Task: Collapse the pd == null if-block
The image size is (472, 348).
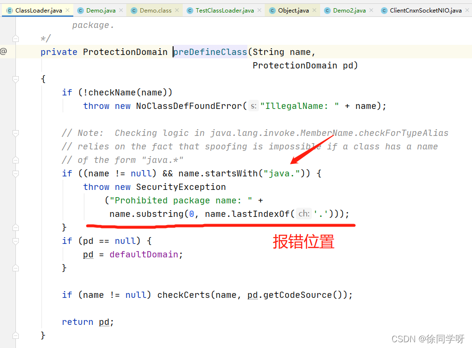Action: (15, 241)
